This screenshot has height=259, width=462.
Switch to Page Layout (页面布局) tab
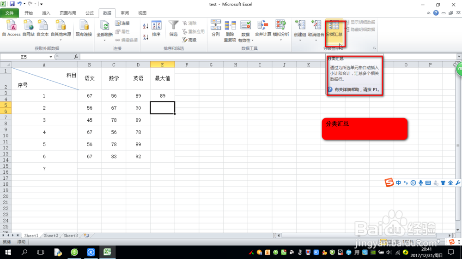pyautogui.click(x=68, y=13)
